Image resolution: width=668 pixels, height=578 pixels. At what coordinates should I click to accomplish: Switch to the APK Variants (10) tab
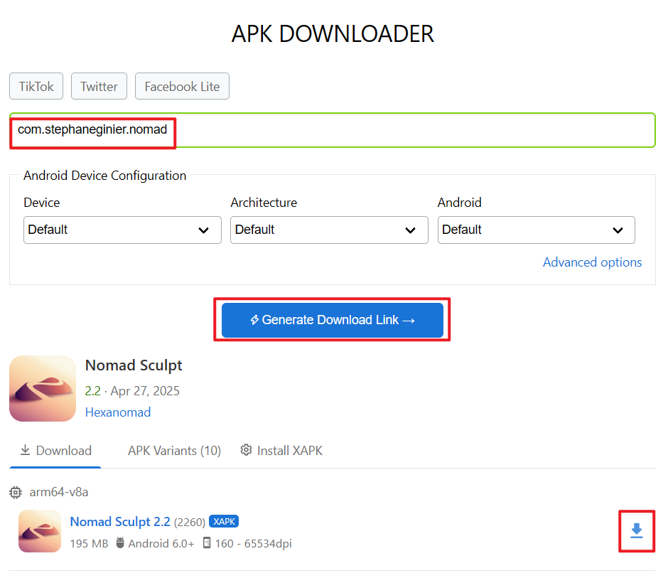[174, 451]
